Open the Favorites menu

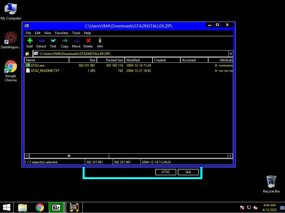(x=62, y=33)
